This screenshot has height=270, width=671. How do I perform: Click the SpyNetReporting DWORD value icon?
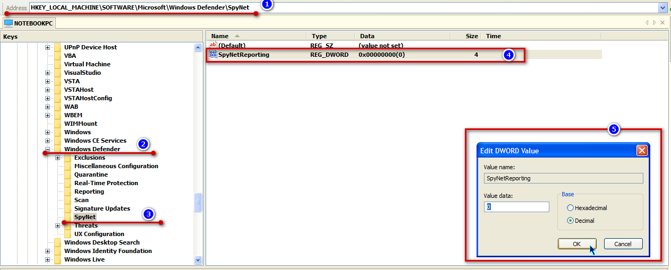pyautogui.click(x=213, y=55)
